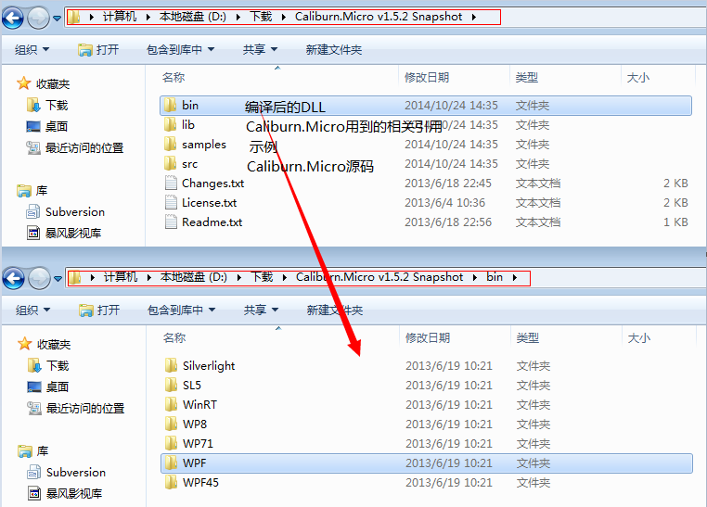Click 新建文件夹 in the top window toolbar
707x507 pixels.
[x=334, y=49]
